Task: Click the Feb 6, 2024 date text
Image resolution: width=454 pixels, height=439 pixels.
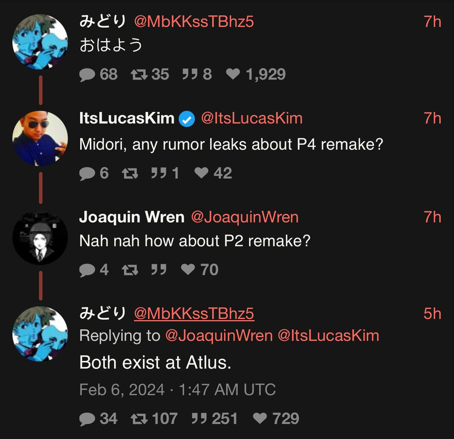Action: click(122, 390)
